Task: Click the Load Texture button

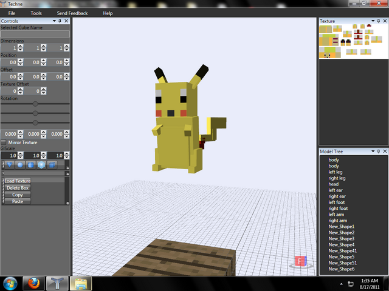Action: pyautogui.click(x=18, y=181)
